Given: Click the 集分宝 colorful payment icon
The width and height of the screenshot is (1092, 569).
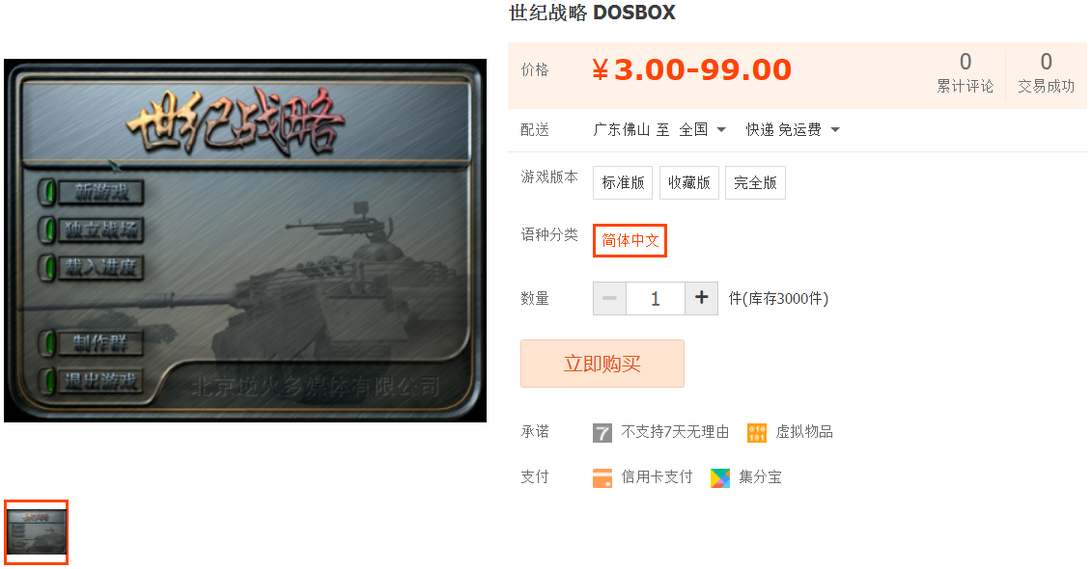Looking at the screenshot, I should click(720, 478).
